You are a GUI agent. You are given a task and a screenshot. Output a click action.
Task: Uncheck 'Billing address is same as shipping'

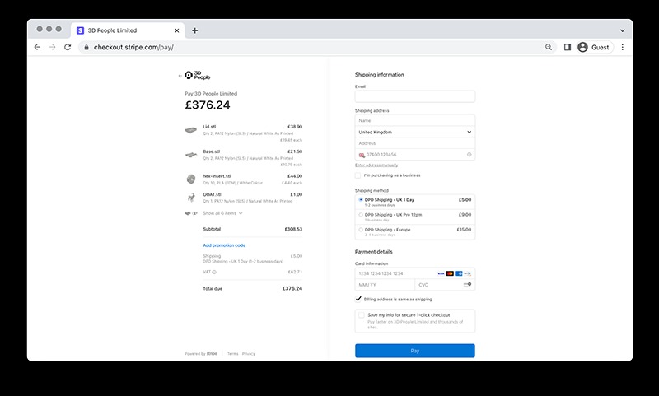tap(358, 300)
